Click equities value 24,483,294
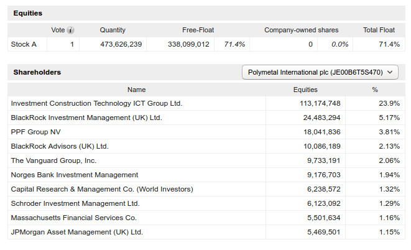411x250 pixels. point(322,118)
